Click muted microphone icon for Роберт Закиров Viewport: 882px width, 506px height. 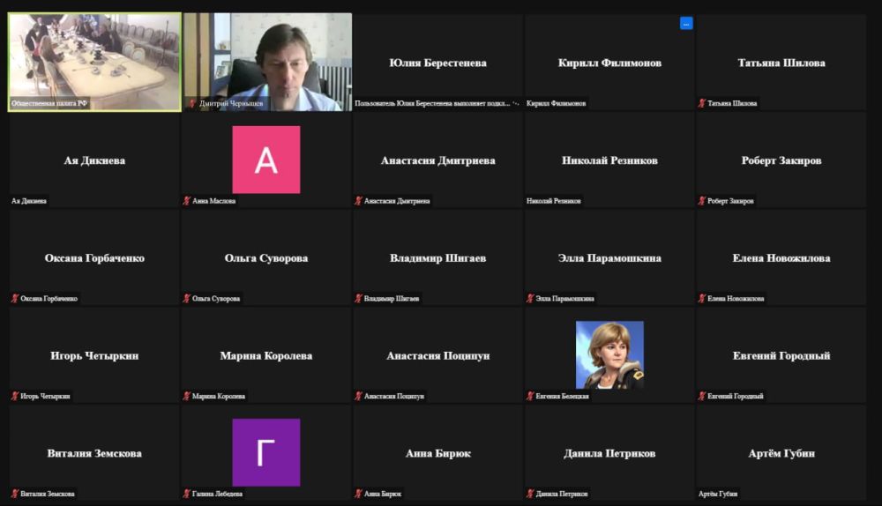tap(702, 201)
